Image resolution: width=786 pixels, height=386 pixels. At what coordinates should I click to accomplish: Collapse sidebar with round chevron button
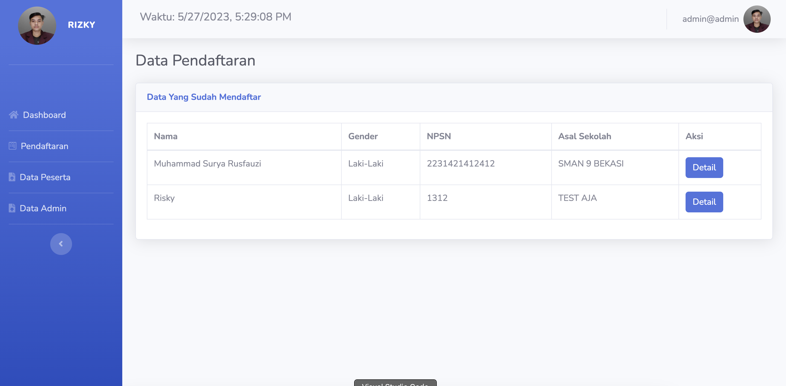point(61,244)
